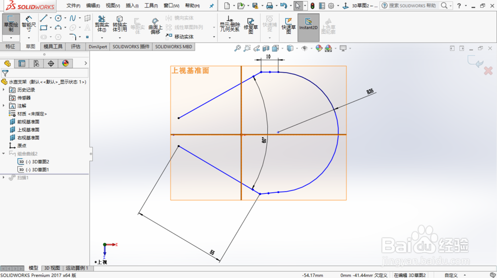This screenshot has height=278, width=497.
Task: Click the Rebuild traffic light icon
Action: tap(312, 5)
